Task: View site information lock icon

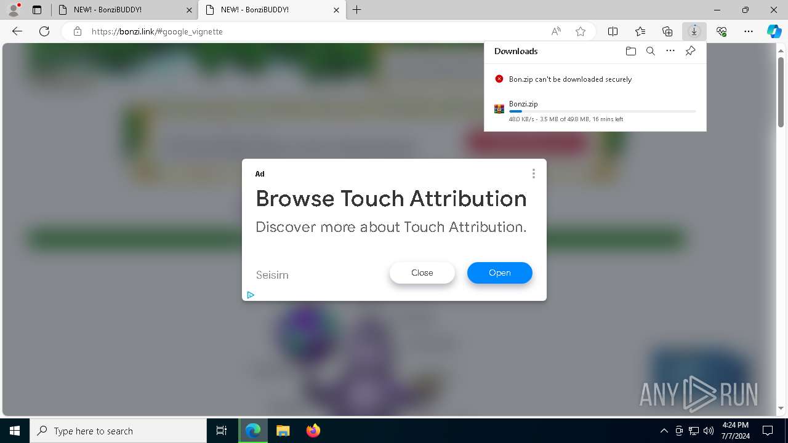Action: (x=77, y=31)
